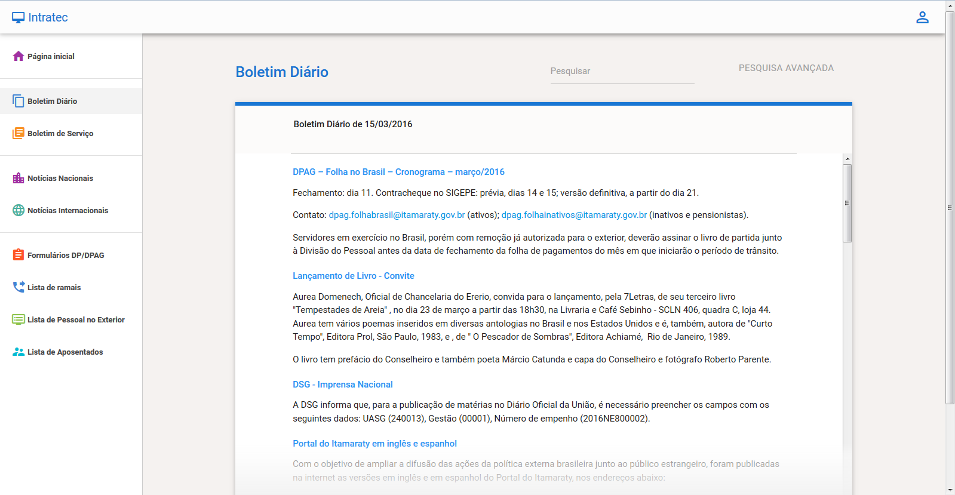Click the phone-forward icon beside Lista de ramais

[x=19, y=287]
